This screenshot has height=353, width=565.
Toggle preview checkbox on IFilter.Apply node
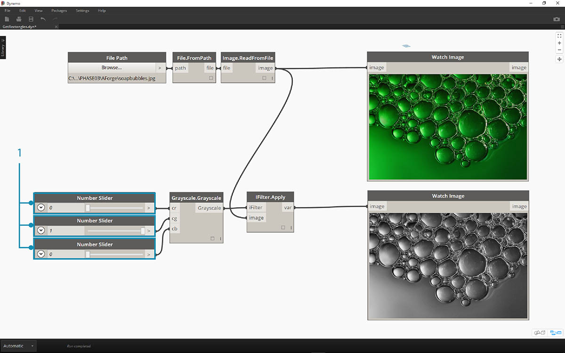point(283,228)
